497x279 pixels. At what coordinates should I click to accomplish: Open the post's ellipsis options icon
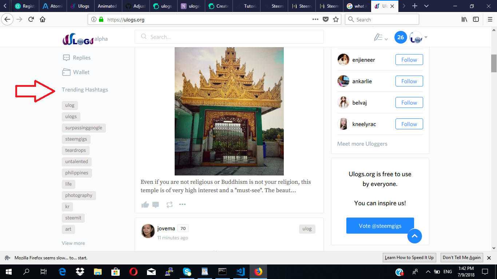(x=182, y=204)
